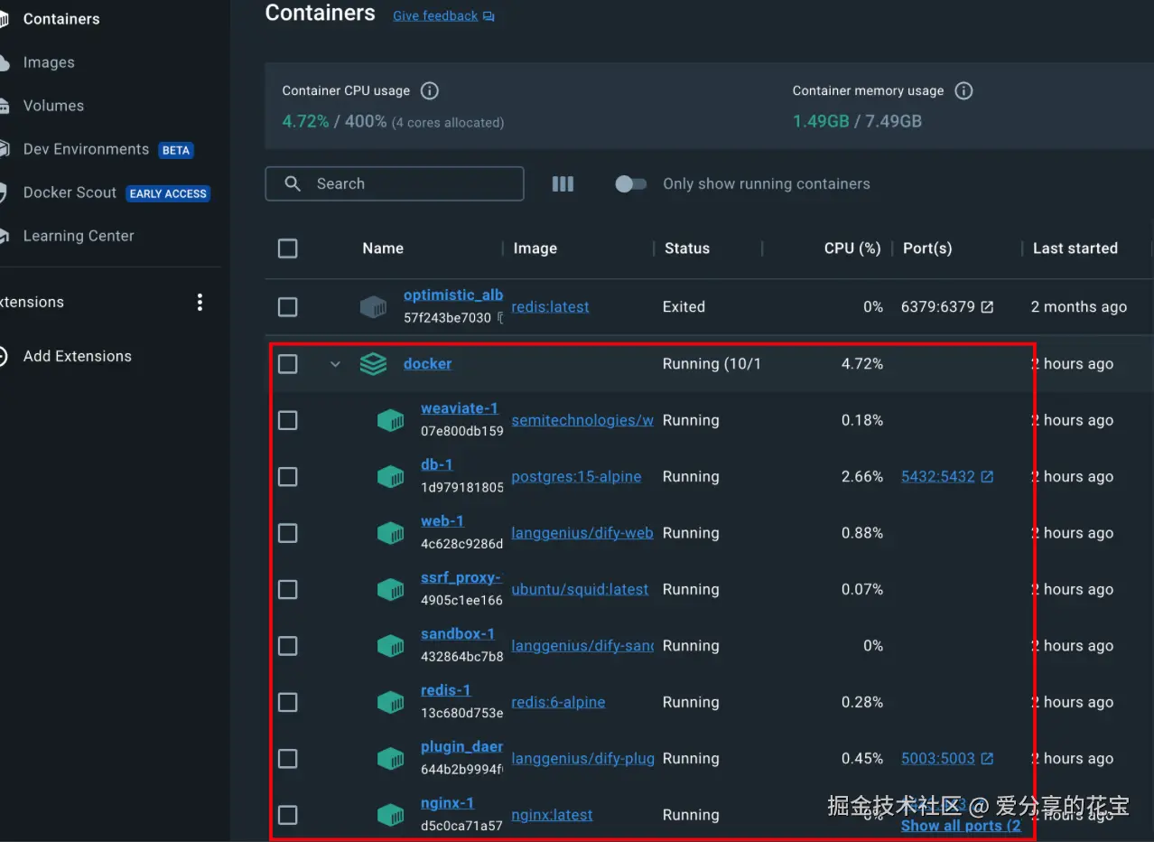
Task: Check the redis-1 row checkbox
Action: pyautogui.click(x=287, y=702)
